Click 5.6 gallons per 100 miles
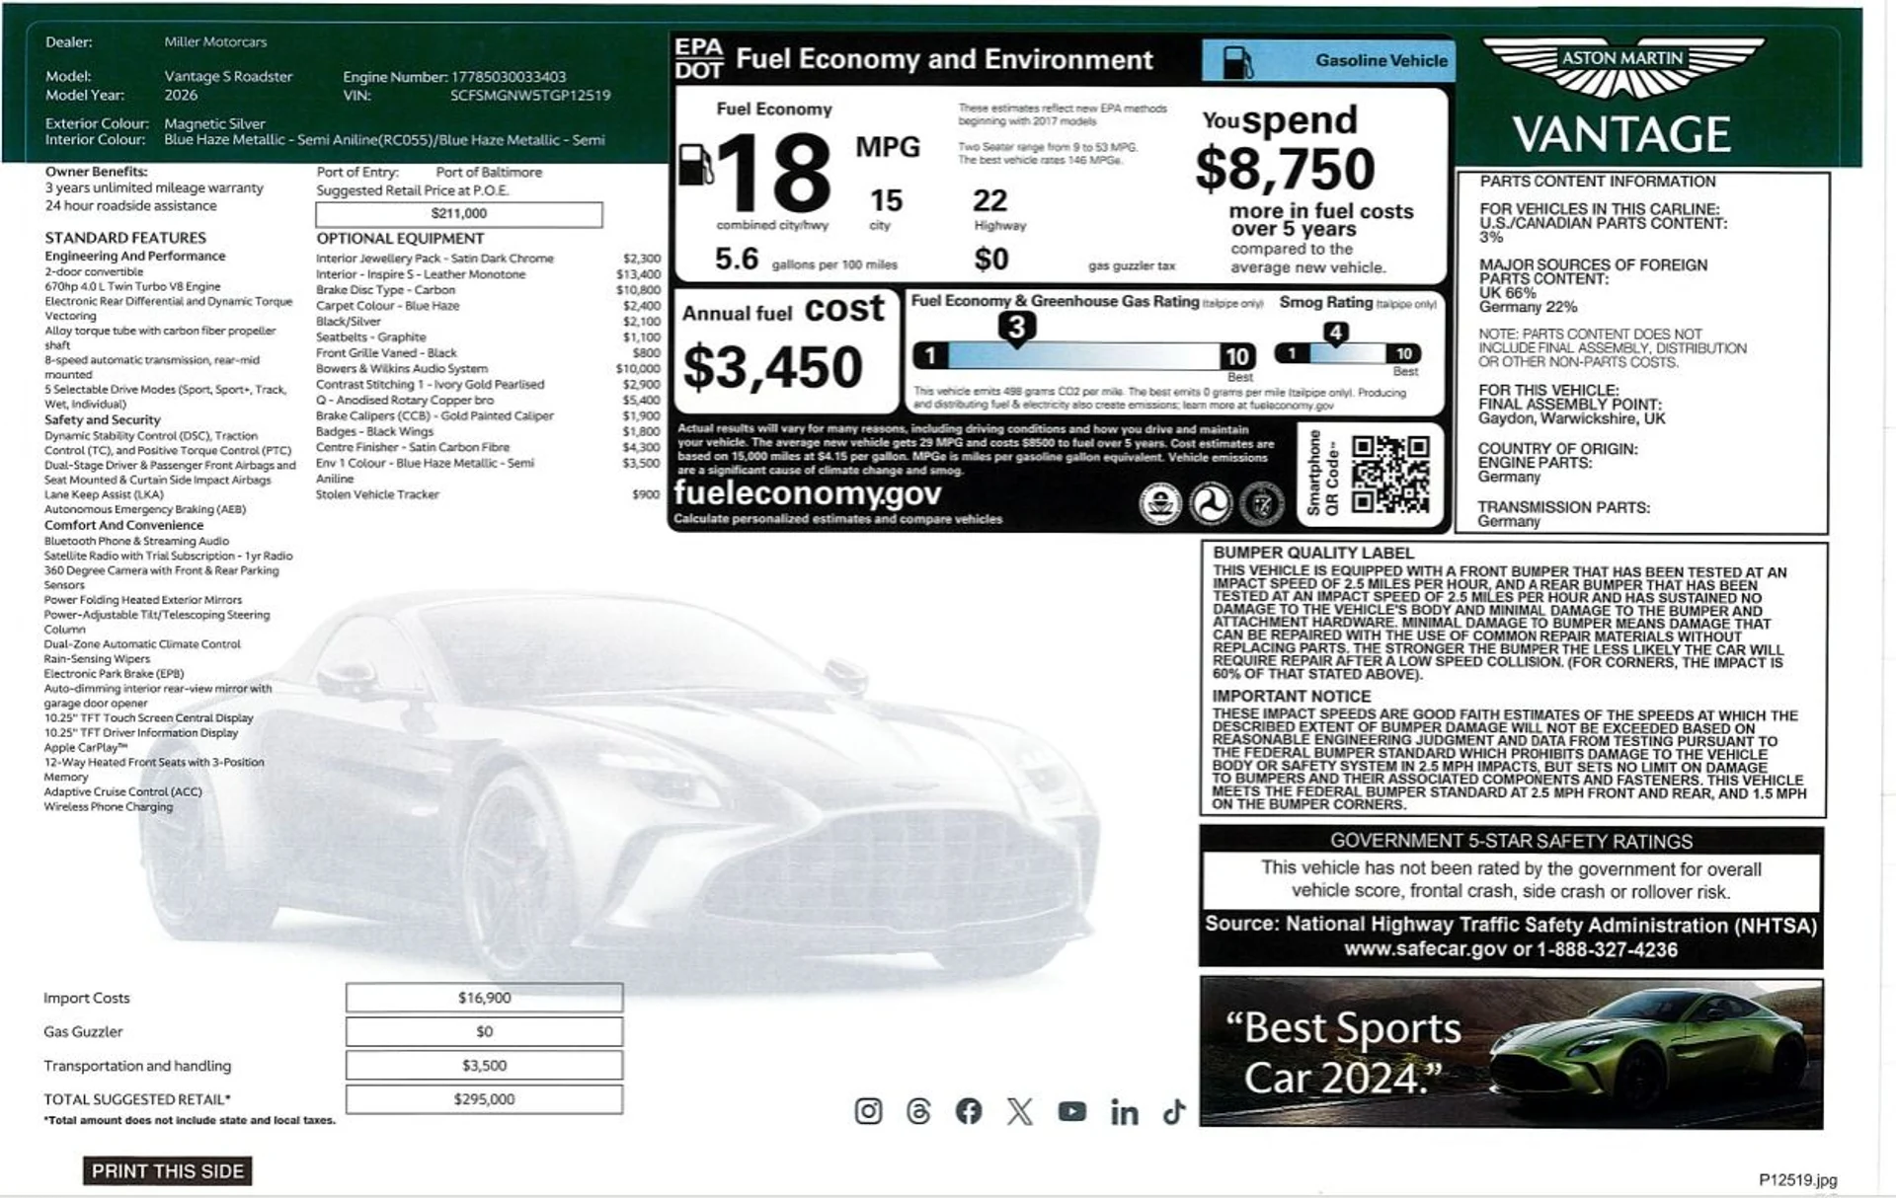The width and height of the screenshot is (1896, 1198). pyautogui.click(x=806, y=261)
